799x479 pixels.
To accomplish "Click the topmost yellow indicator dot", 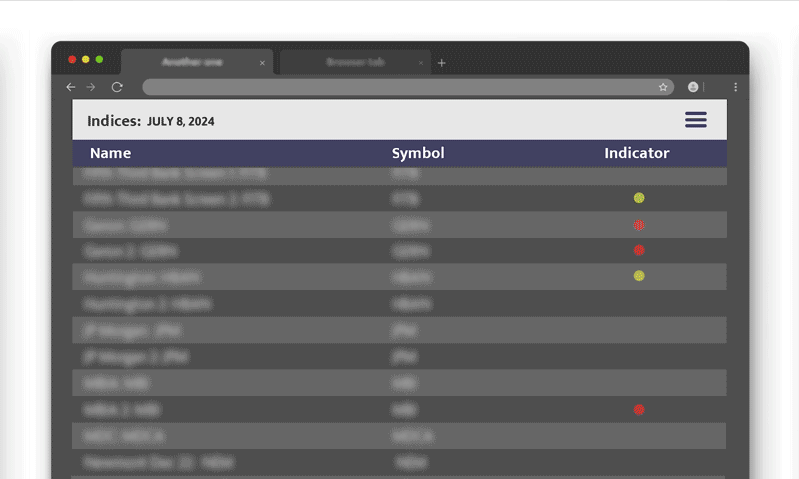I will [639, 198].
